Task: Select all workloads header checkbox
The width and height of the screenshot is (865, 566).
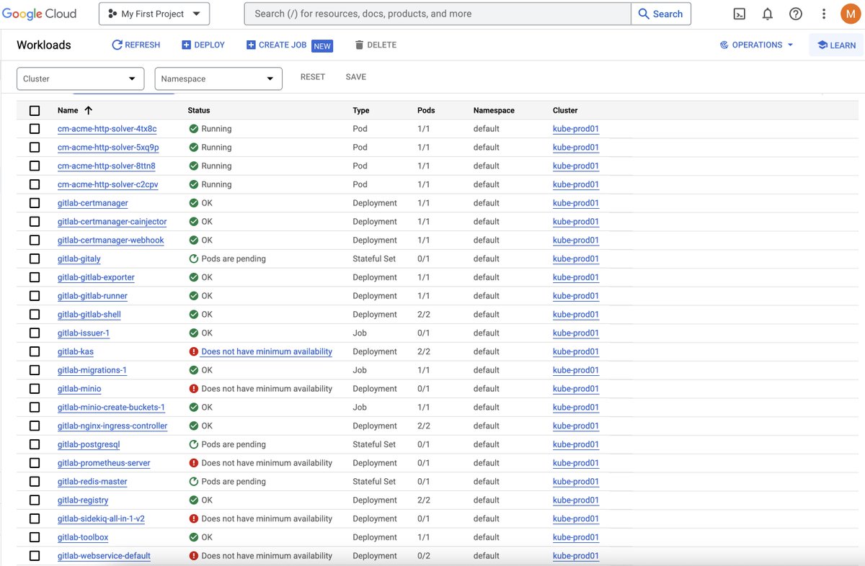Action: pyautogui.click(x=35, y=110)
